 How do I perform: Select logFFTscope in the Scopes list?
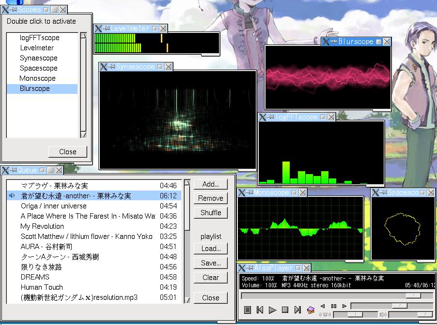[x=42, y=38]
